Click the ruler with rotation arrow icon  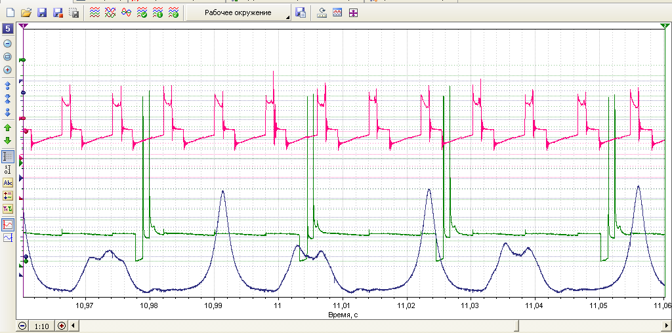point(322,13)
